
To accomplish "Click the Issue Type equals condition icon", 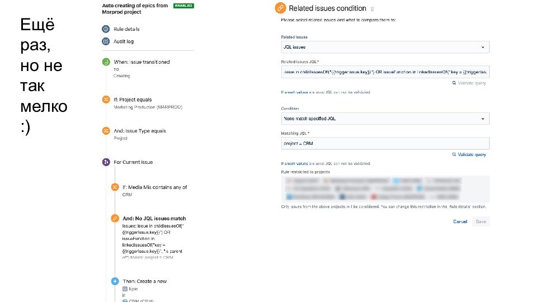I will click(106, 131).
